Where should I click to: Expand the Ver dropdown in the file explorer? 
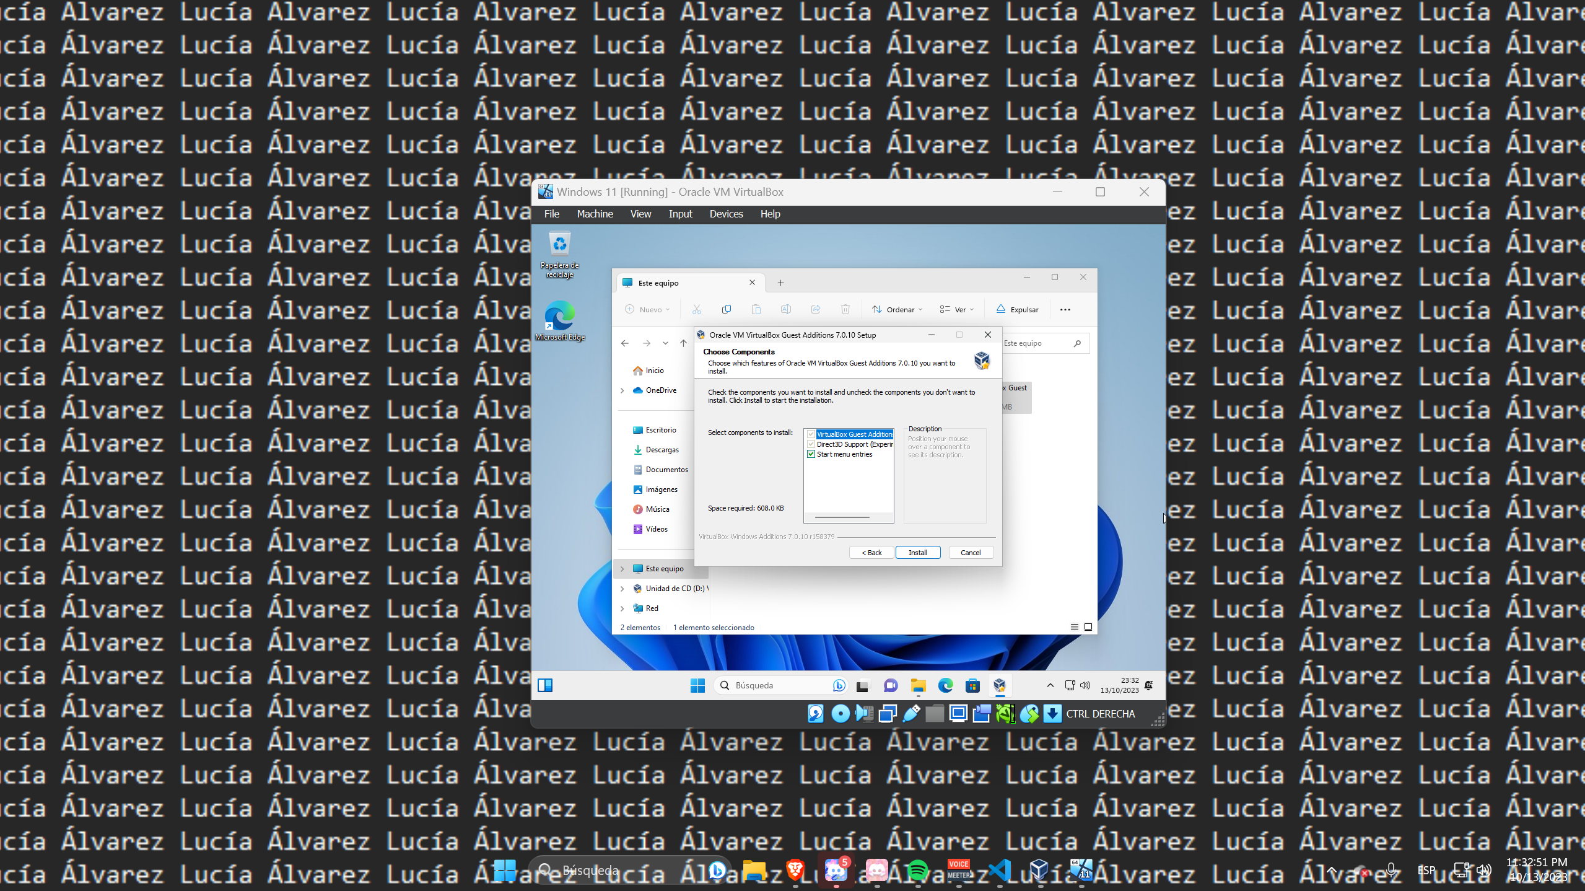coord(956,309)
